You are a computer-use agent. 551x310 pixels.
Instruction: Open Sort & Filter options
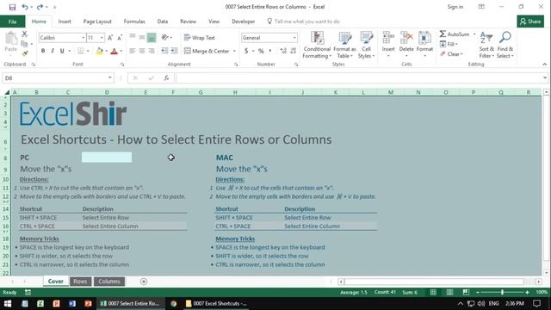486,45
